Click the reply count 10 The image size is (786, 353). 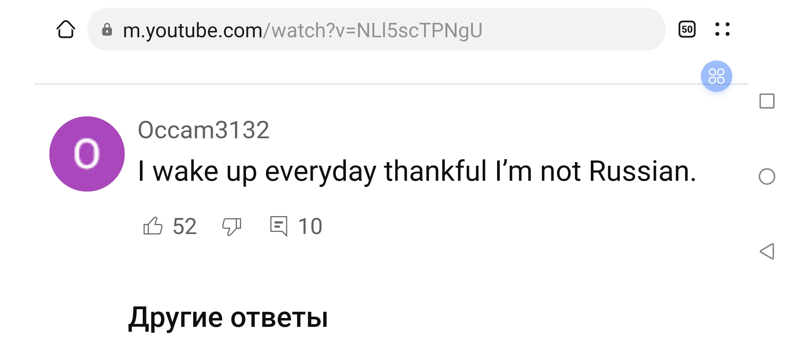pyautogui.click(x=310, y=226)
